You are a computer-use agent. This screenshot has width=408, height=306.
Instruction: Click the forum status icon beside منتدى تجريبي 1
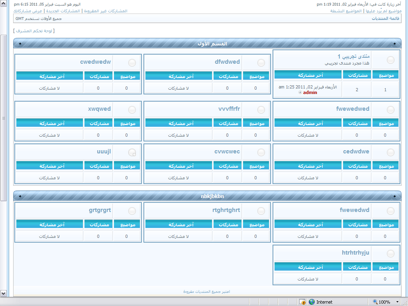(390, 60)
